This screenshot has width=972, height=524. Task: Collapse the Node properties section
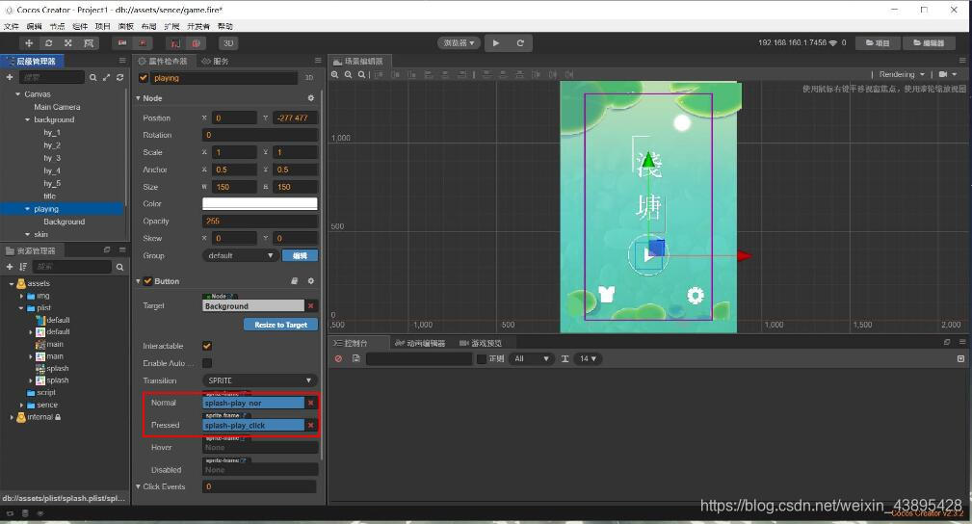(x=138, y=98)
